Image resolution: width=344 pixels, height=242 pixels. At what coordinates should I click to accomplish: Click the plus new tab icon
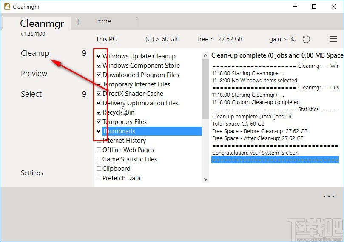point(78,22)
